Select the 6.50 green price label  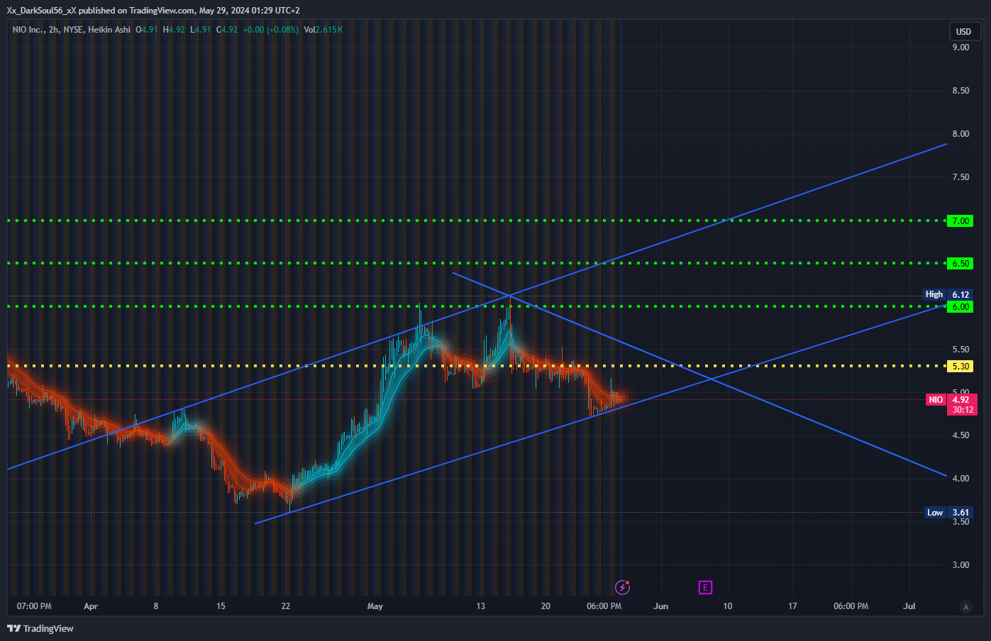click(960, 264)
